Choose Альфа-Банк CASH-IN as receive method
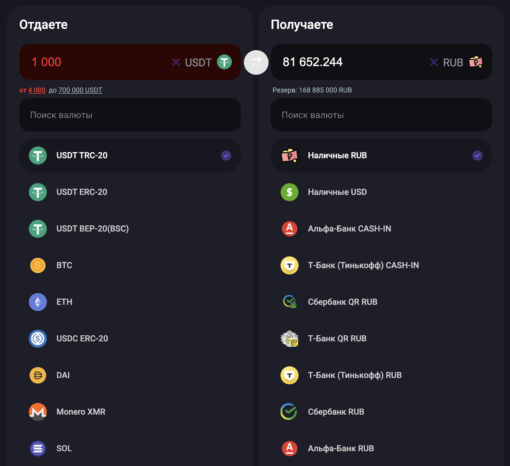510x466 pixels. [x=349, y=229]
